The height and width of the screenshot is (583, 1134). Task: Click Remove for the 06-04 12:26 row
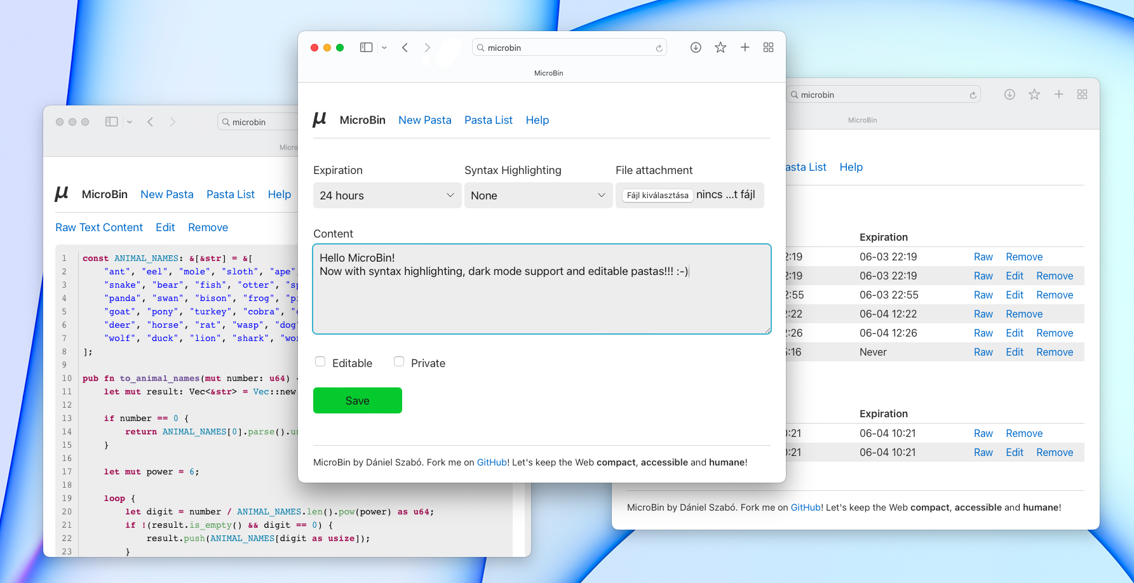pos(1055,333)
